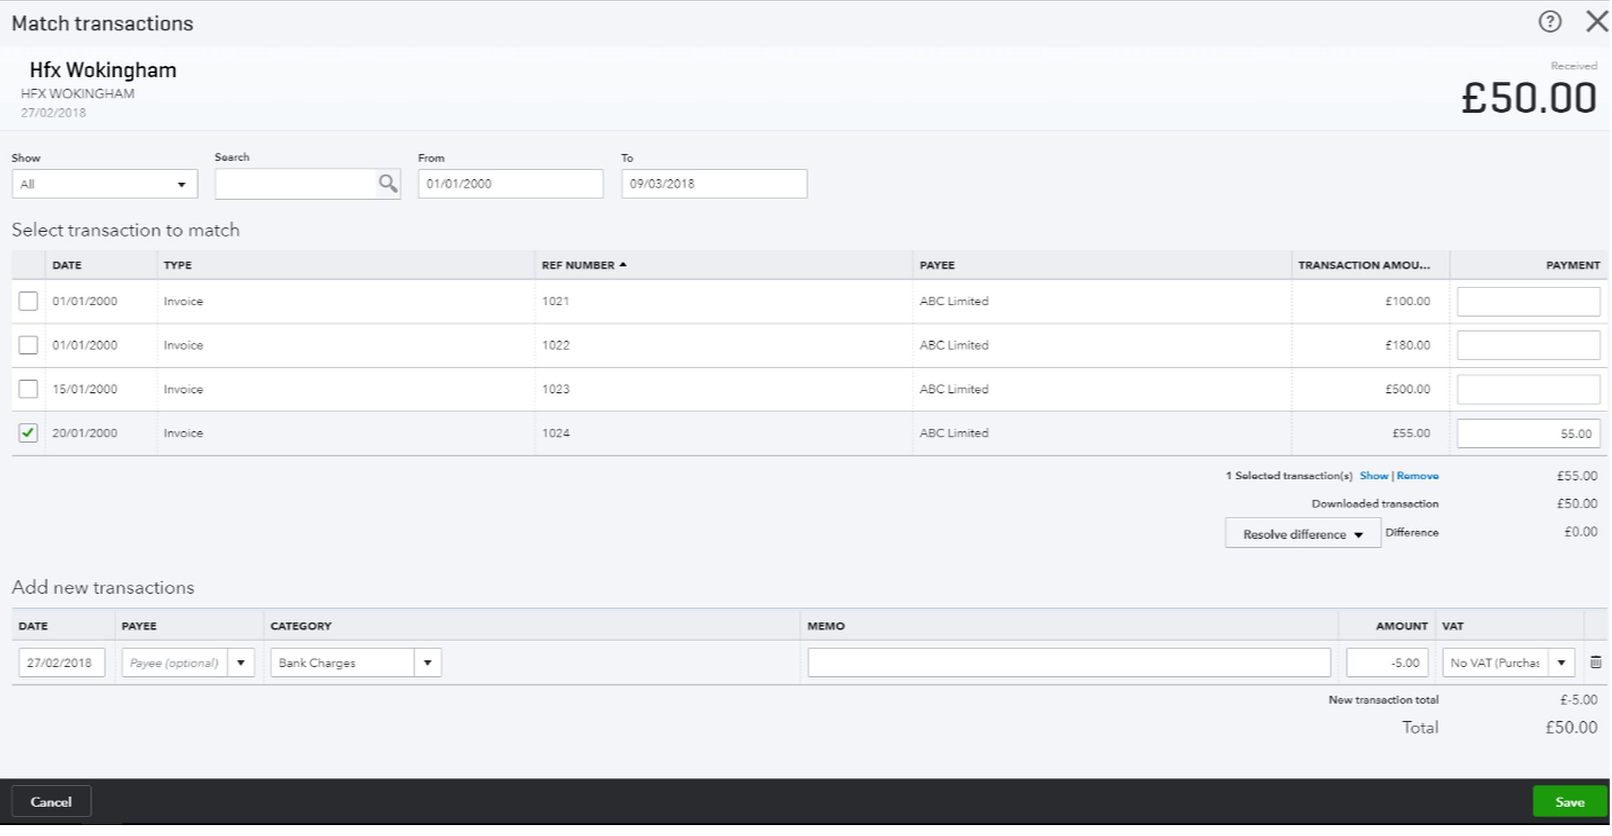The height and width of the screenshot is (836, 1612).
Task: Tick the checkbox for invoice 1022
Action: point(28,345)
